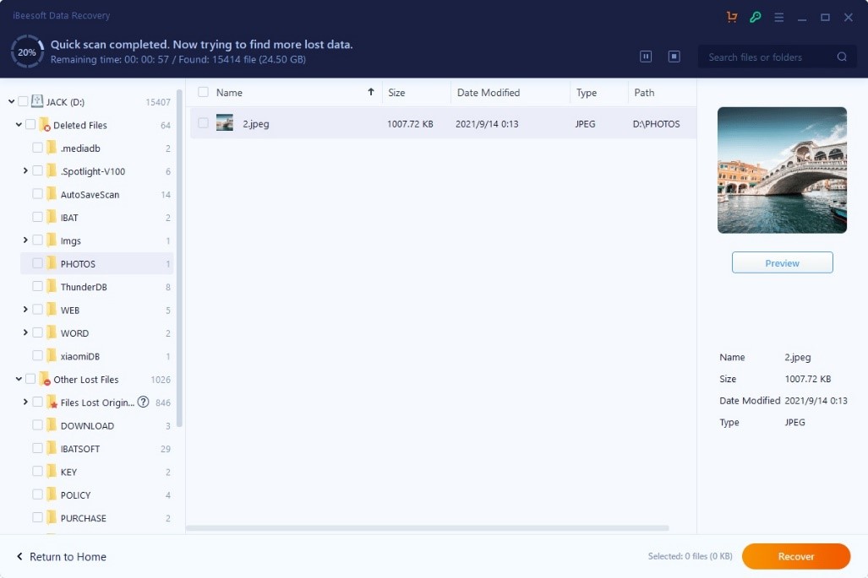Open the purchase/buy cart icon
868x578 pixels.
[x=731, y=16]
